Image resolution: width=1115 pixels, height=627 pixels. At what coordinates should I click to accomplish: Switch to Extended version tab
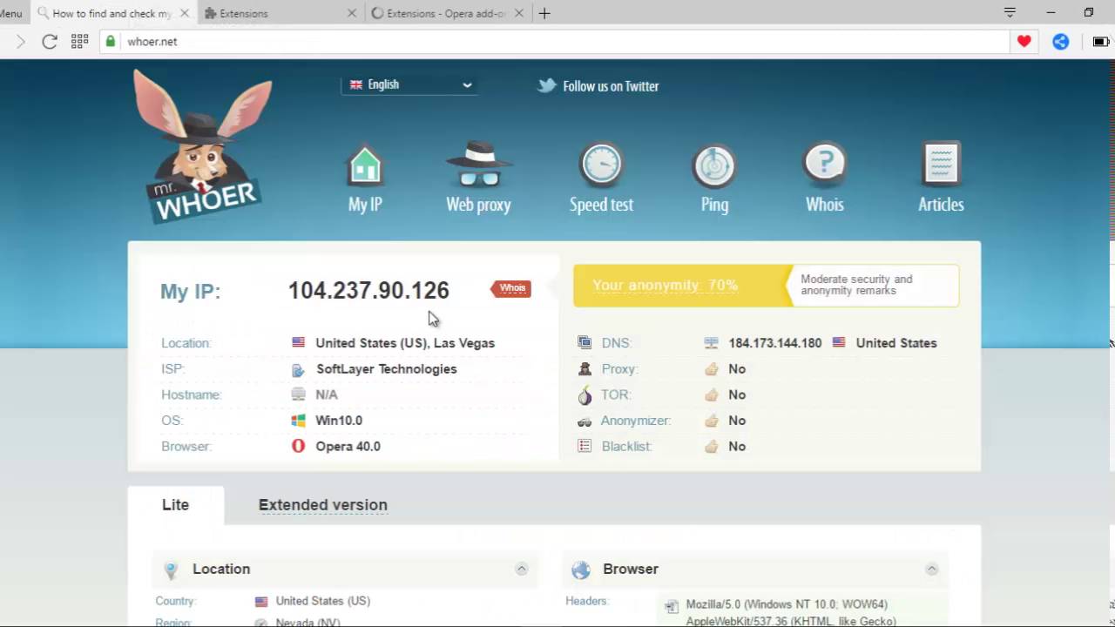[x=323, y=505]
